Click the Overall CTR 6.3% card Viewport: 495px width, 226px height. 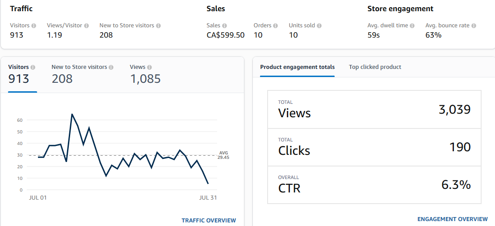point(374,185)
